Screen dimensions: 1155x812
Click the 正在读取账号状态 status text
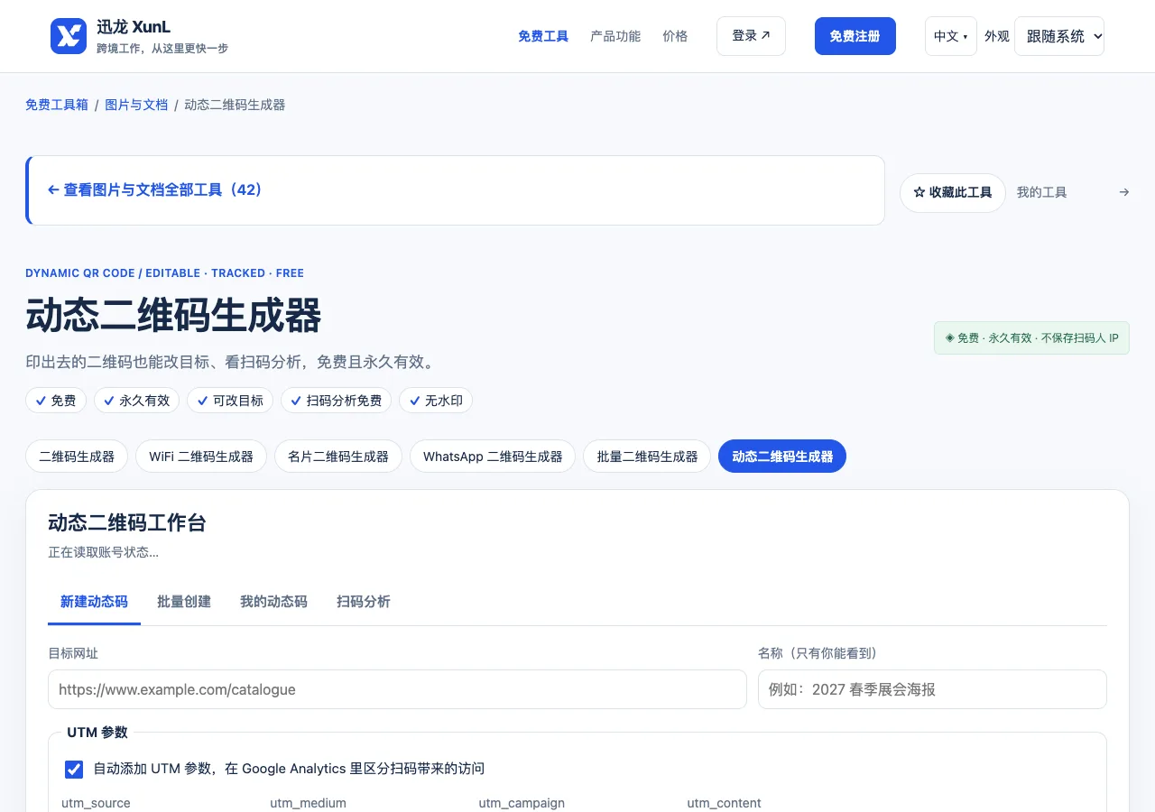[x=104, y=552]
